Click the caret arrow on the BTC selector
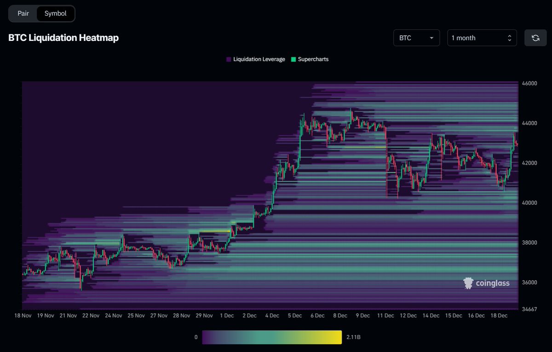 [431, 38]
